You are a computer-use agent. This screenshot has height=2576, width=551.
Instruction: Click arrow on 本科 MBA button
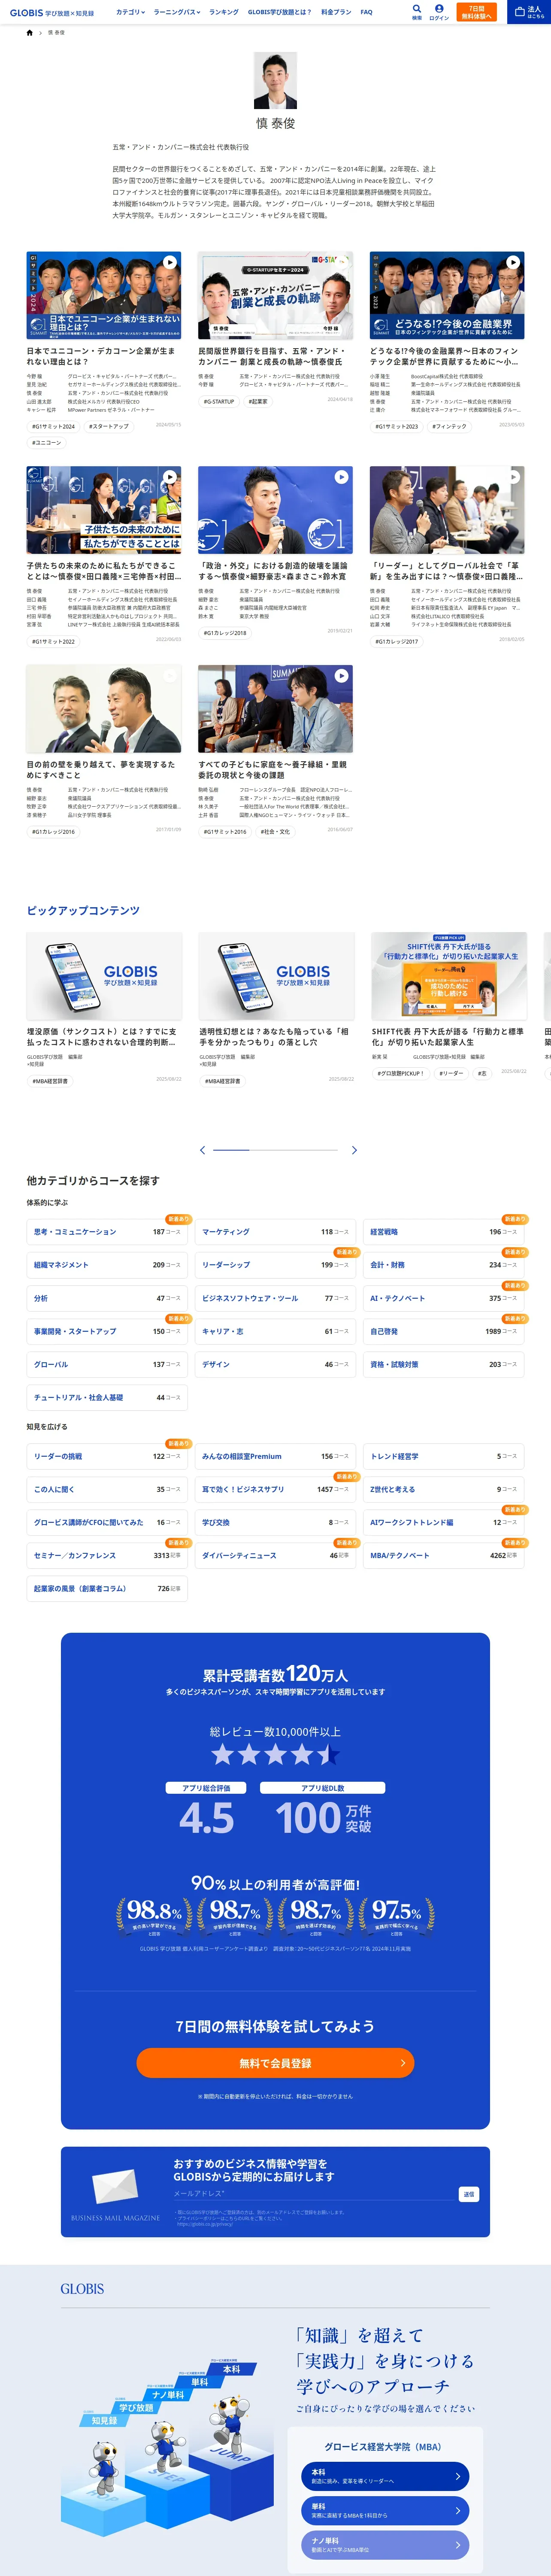pos(457,2477)
